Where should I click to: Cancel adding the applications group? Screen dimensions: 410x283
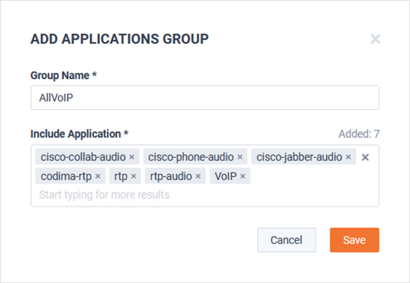[287, 240]
